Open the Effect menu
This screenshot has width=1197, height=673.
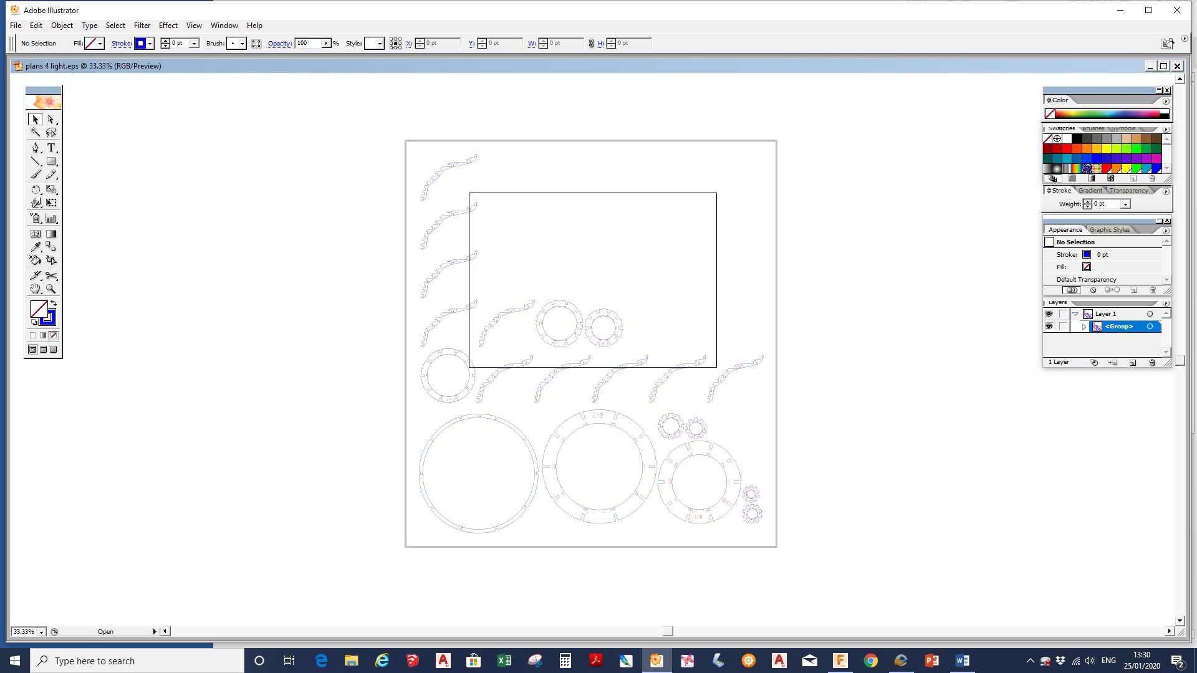tap(168, 26)
